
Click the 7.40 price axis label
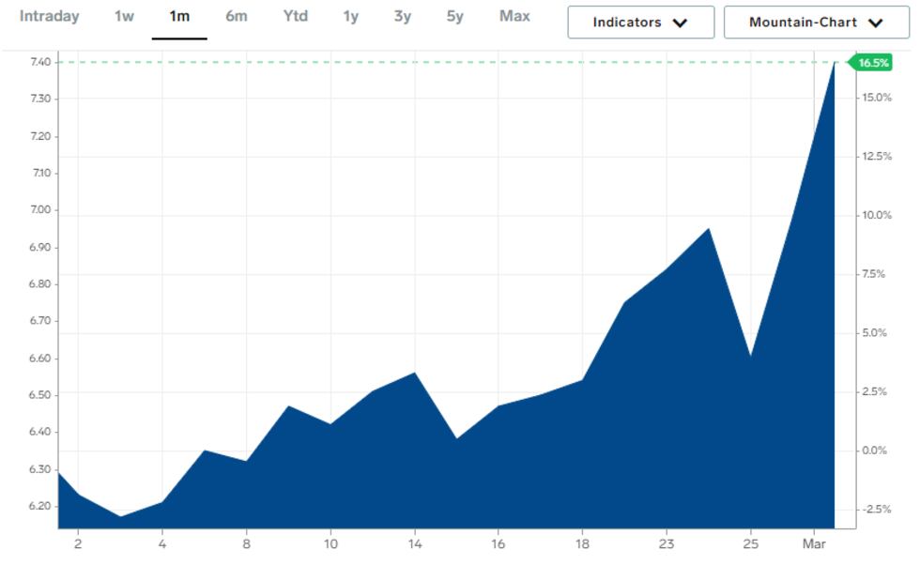pyautogui.click(x=40, y=62)
